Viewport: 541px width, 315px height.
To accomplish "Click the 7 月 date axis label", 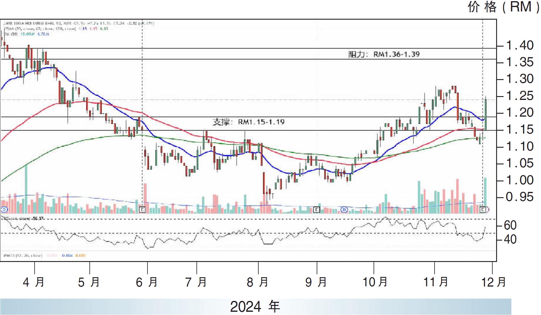I will tap(196, 282).
